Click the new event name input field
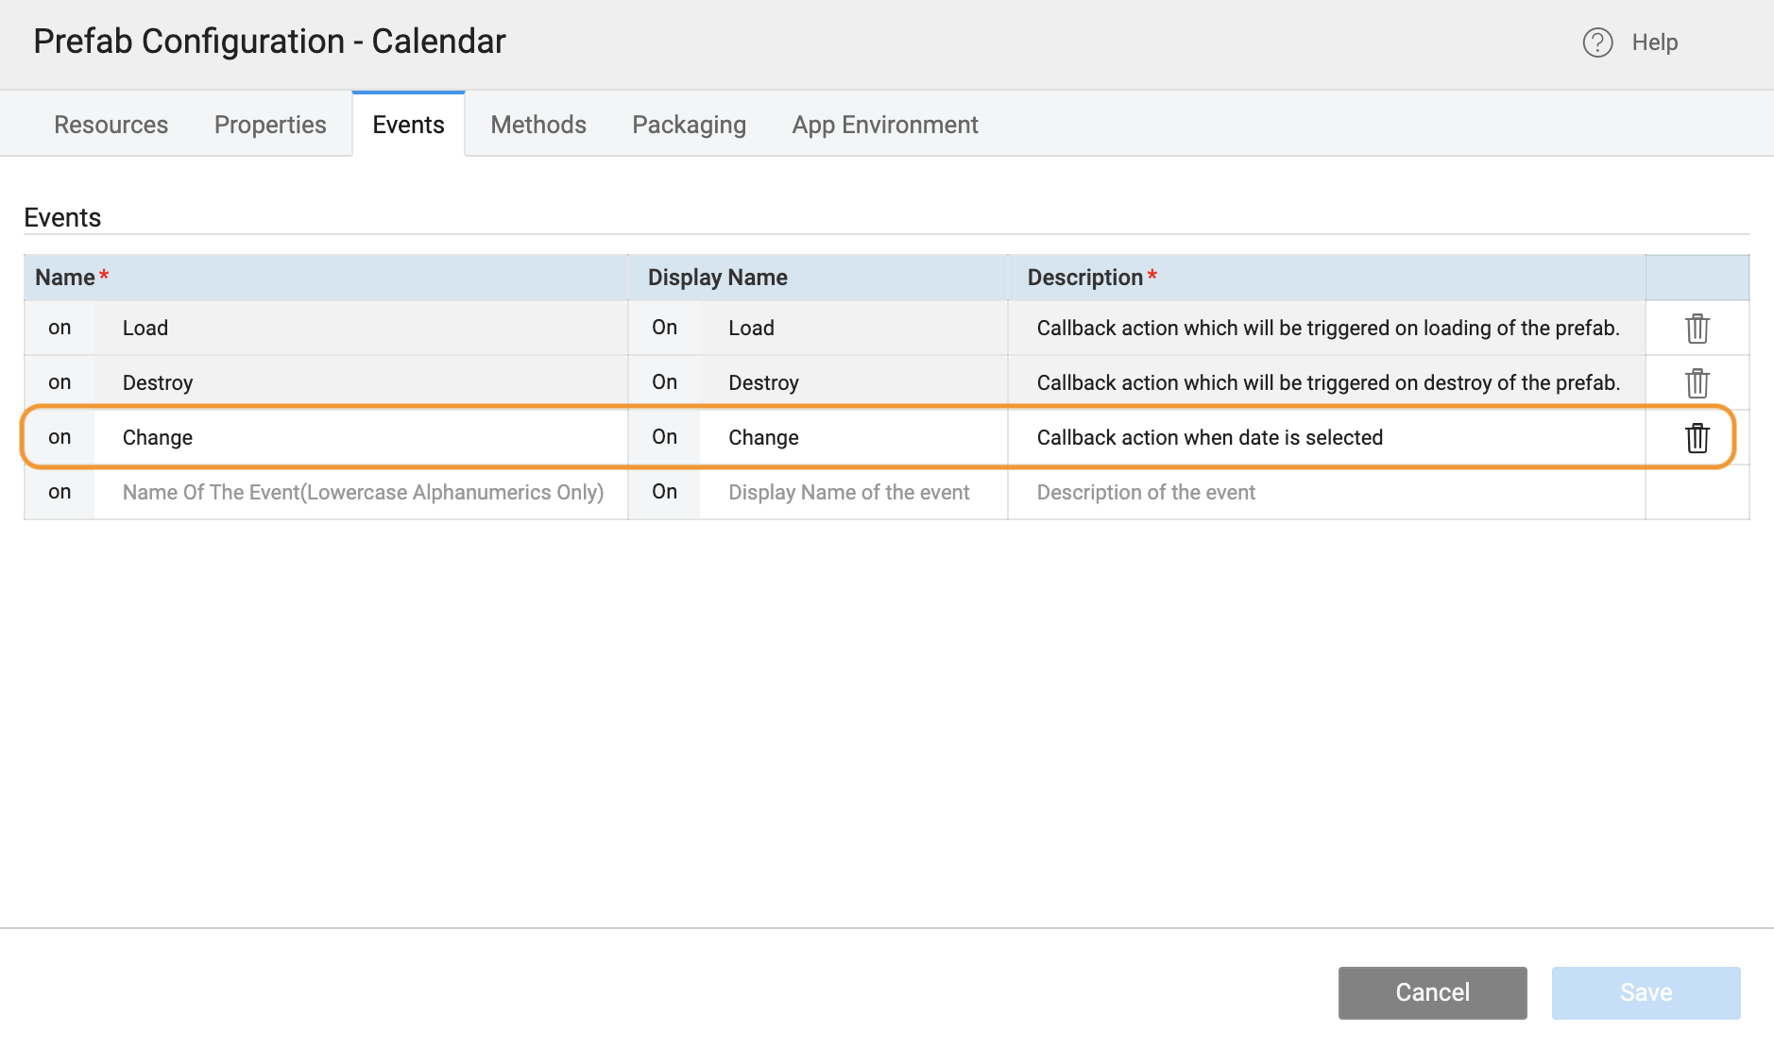Image resolution: width=1774 pixels, height=1048 pixels. [x=363, y=492]
